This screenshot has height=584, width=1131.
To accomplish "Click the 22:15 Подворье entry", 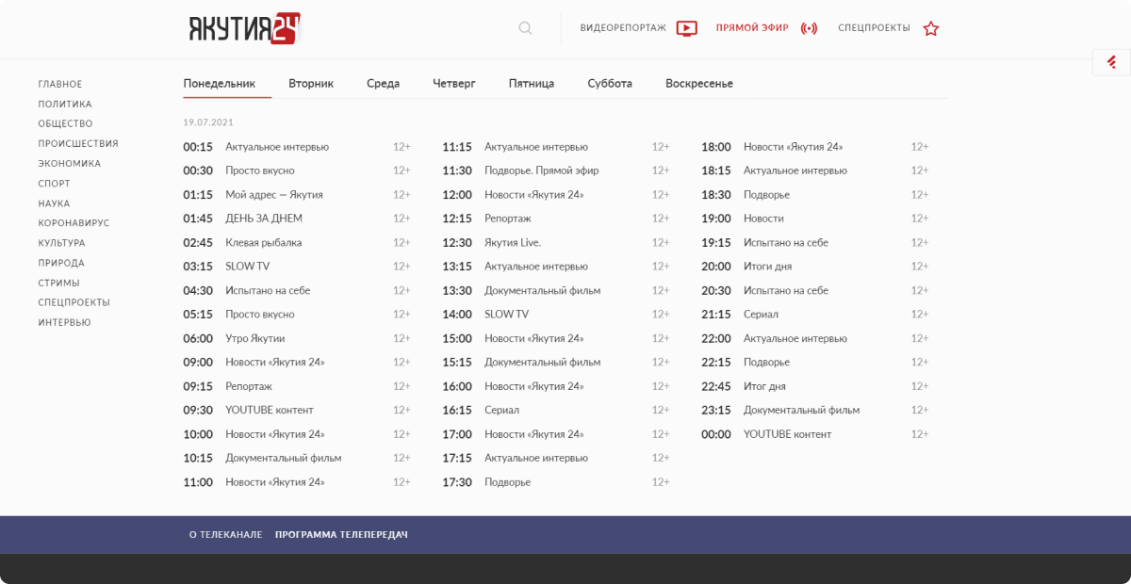I will tap(815, 363).
